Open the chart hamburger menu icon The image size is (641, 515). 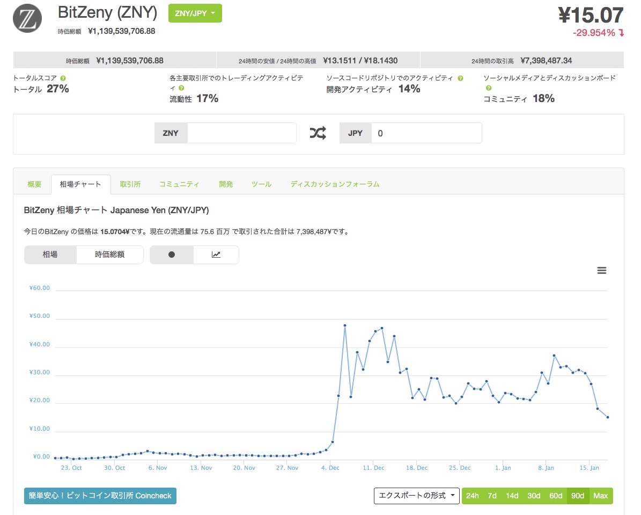click(601, 271)
